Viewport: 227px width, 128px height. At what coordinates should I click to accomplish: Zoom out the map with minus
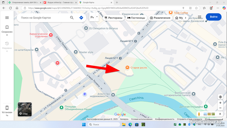(220, 108)
